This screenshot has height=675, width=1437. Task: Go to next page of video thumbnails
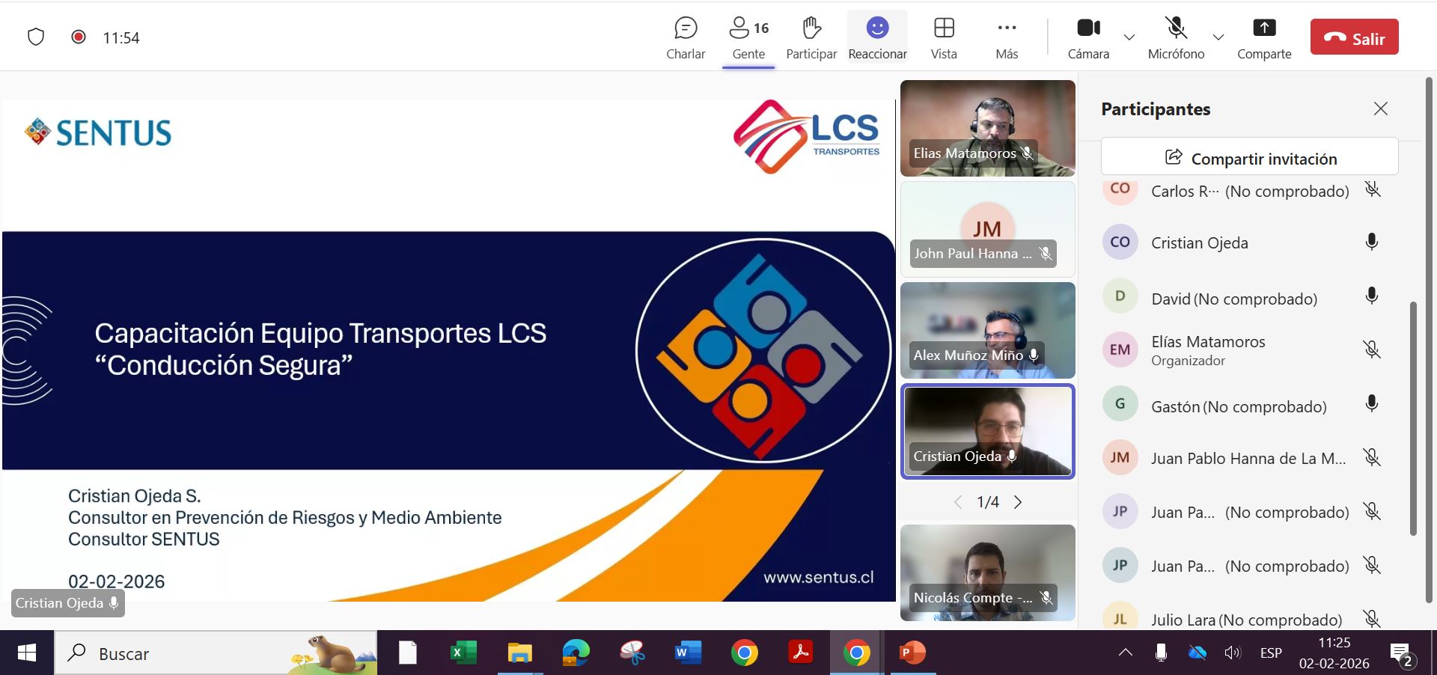(x=1018, y=502)
